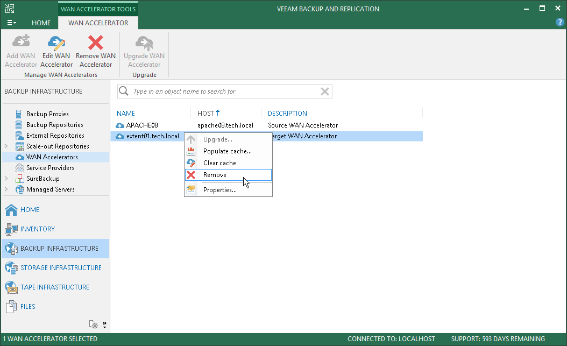
Task: Select Backup Repositories in the tree
Action: point(55,125)
